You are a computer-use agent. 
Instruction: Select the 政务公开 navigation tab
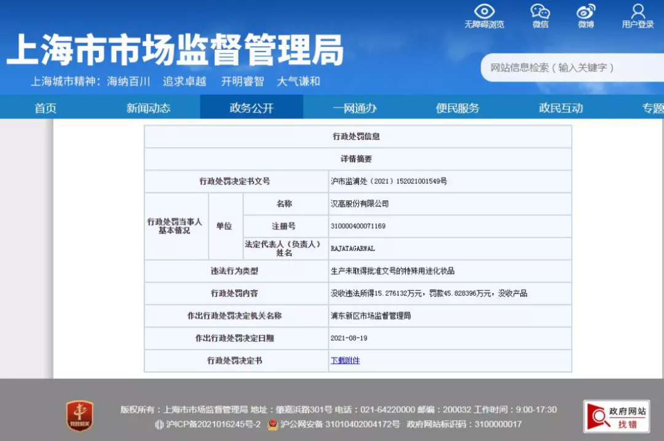[x=251, y=109]
